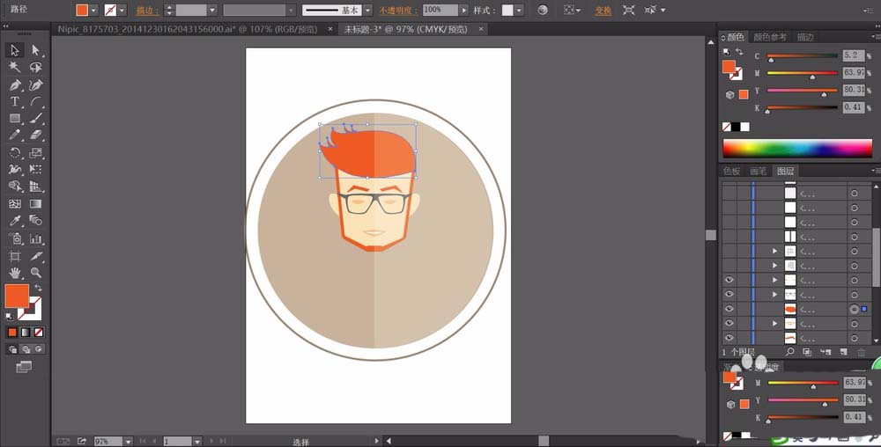Select the Direct Selection tool (white arrow)
Viewport: 881px width, 447px height.
point(35,50)
